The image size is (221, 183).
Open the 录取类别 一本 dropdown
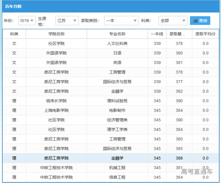pos(121,21)
